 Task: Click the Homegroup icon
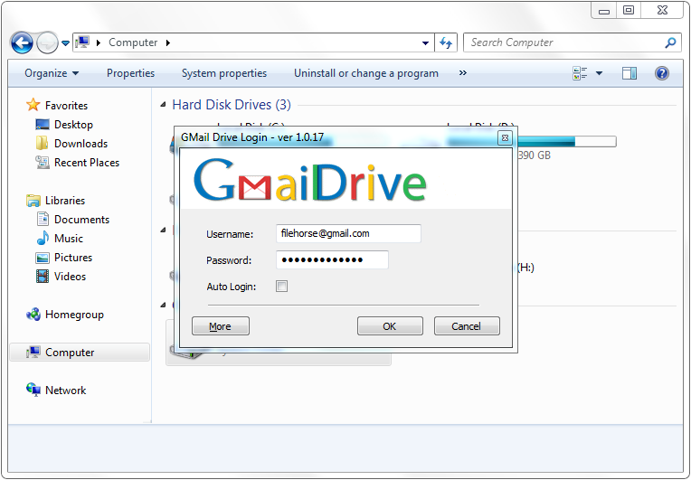[x=33, y=315]
